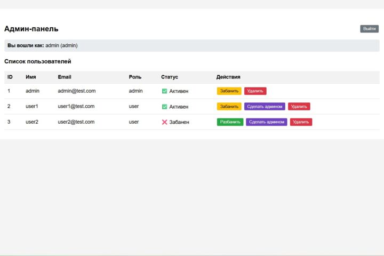
Task: Click red cross icon in user2 row
Action: point(164,122)
